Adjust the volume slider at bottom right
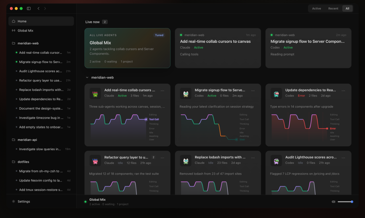365x218 pixels. pos(345,202)
